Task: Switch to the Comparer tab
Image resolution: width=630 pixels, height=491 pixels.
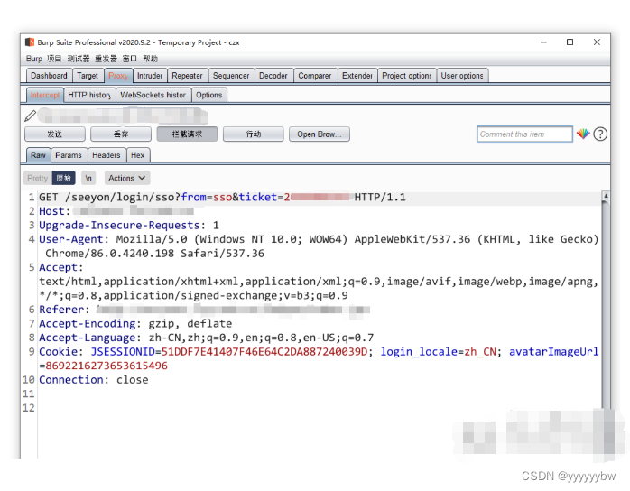Action: click(315, 76)
